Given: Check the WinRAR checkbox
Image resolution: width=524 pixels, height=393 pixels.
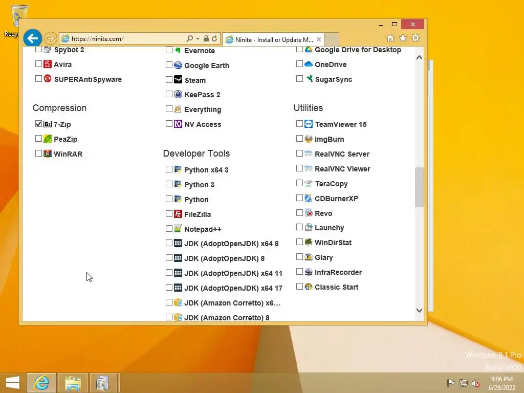Looking at the screenshot, I should (x=38, y=153).
